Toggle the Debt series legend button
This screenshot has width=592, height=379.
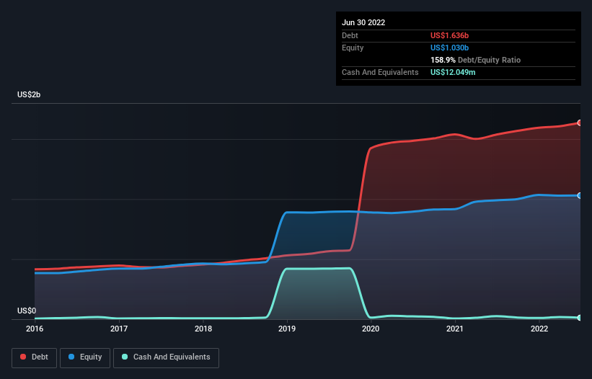[x=35, y=357]
